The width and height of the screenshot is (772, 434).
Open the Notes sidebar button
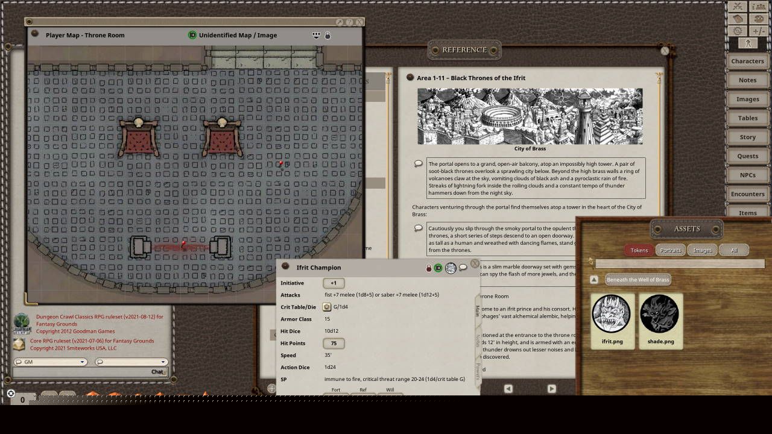tap(747, 80)
